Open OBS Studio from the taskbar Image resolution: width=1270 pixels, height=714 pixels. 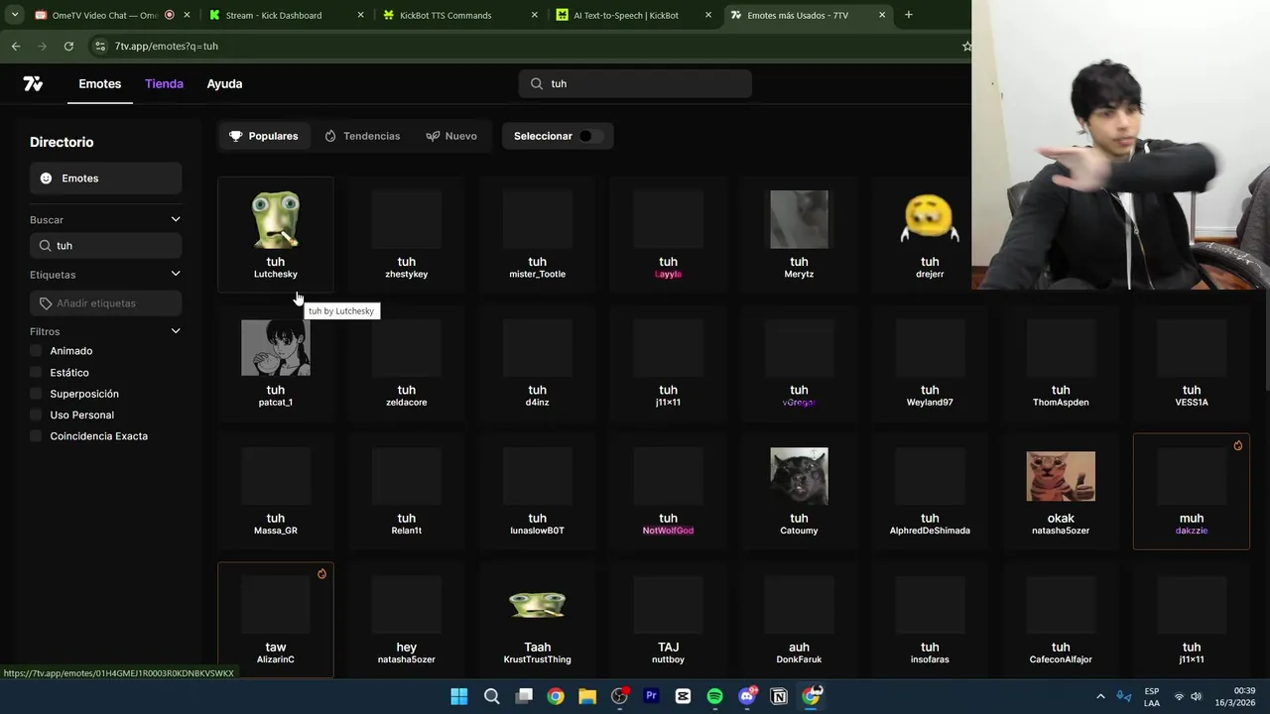point(619,696)
